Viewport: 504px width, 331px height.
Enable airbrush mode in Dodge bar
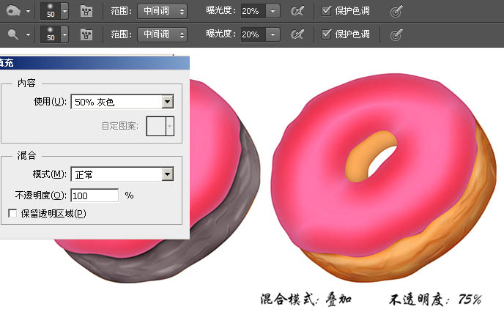click(297, 34)
